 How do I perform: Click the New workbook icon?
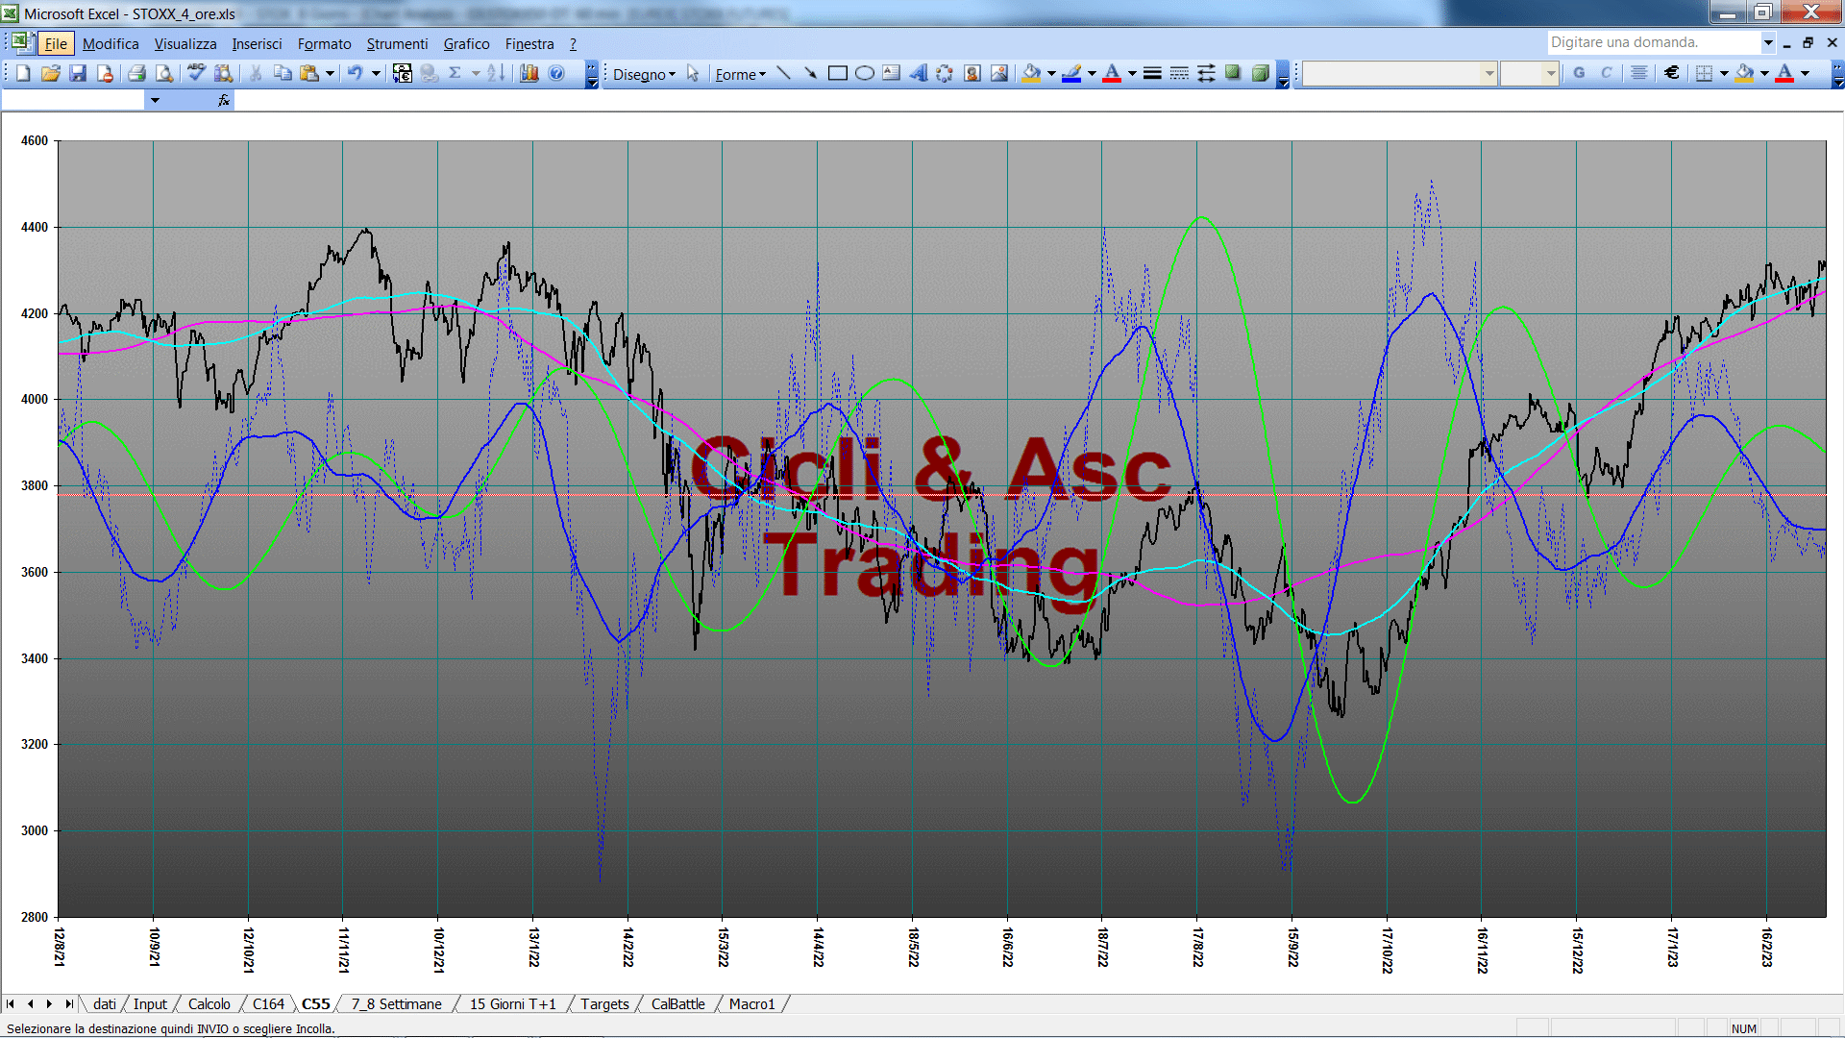tap(23, 74)
